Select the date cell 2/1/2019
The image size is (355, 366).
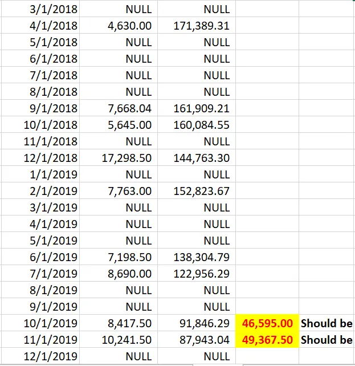(40, 191)
